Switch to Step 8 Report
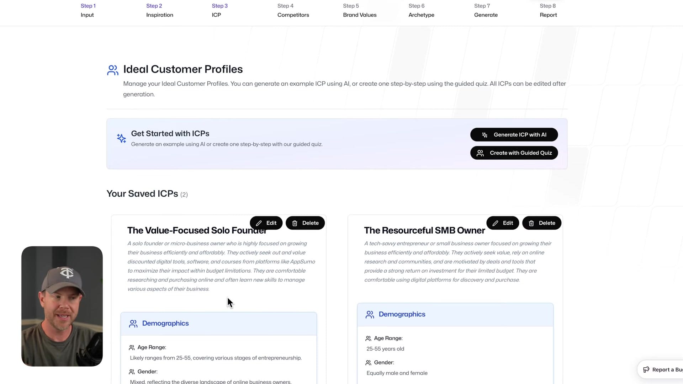This screenshot has width=683, height=384. pyautogui.click(x=548, y=10)
